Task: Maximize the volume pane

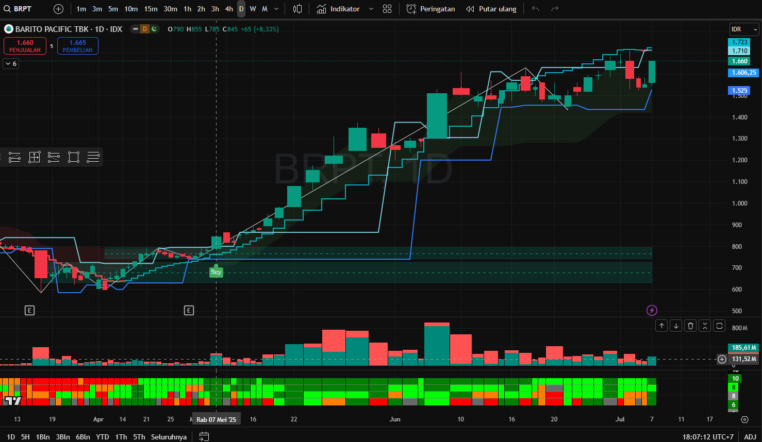Action: (x=719, y=326)
